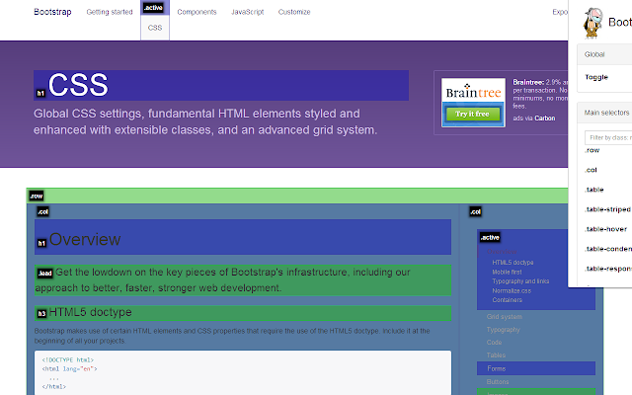This screenshot has width=632, height=395.
Task: Click the .col badge above Overview column
Action: pyautogui.click(x=42, y=211)
